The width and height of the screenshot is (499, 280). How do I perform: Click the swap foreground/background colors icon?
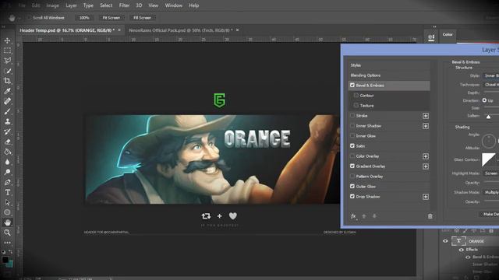click(x=10, y=252)
